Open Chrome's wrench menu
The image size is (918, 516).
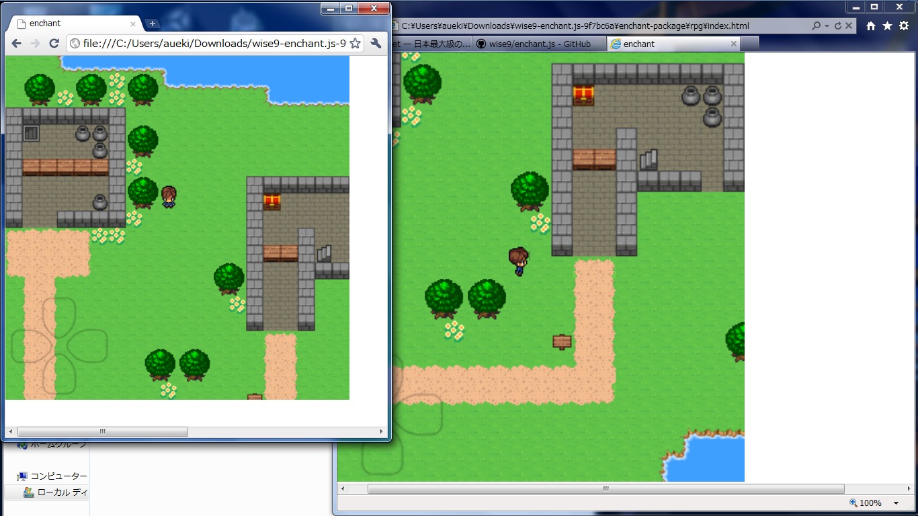tap(376, 44)
